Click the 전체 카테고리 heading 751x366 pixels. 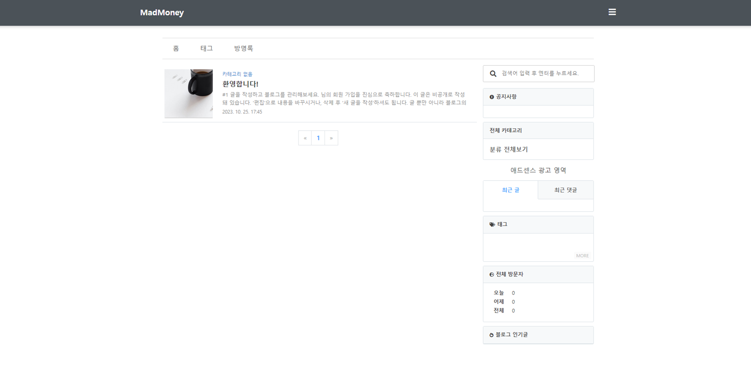506,131
